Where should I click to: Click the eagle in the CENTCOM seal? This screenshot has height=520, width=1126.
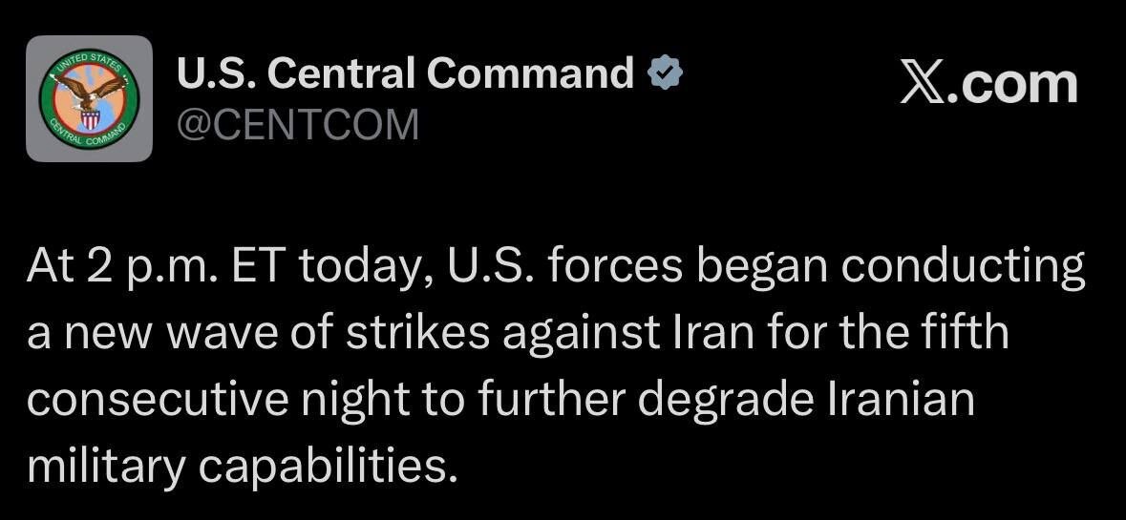[91, 90]
